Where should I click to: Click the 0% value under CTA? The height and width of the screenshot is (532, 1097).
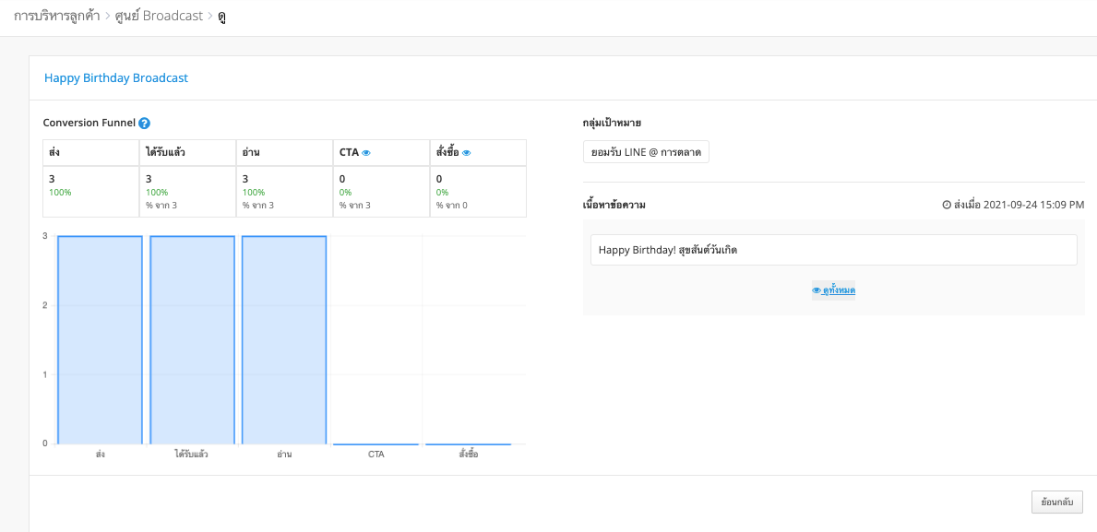pos(345,193)
